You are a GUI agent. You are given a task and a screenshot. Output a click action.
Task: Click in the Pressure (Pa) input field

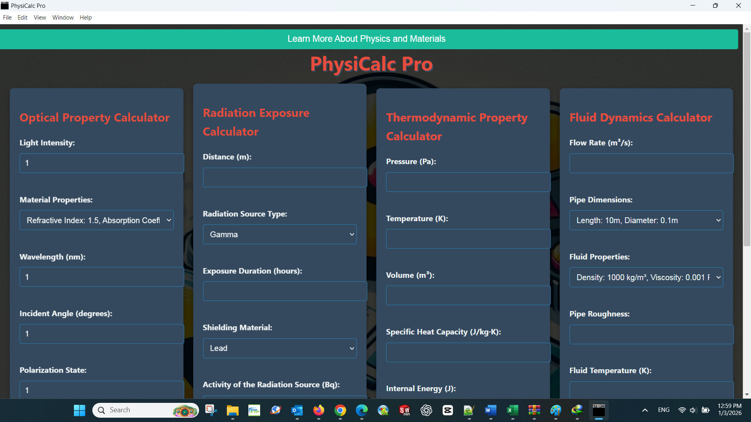(468, 182)
